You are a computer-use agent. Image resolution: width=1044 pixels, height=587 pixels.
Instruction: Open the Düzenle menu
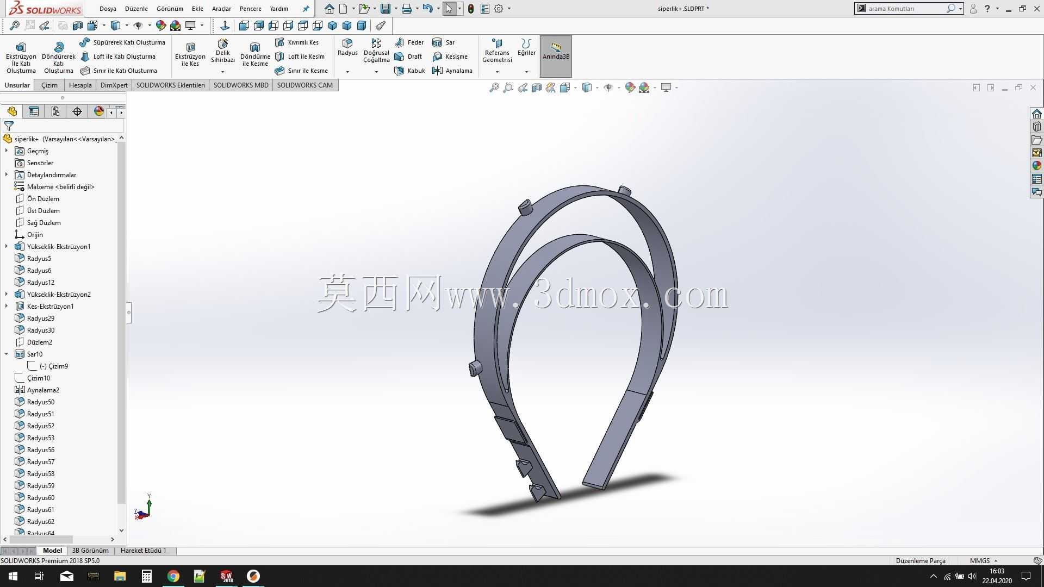[x=136, y=9]
